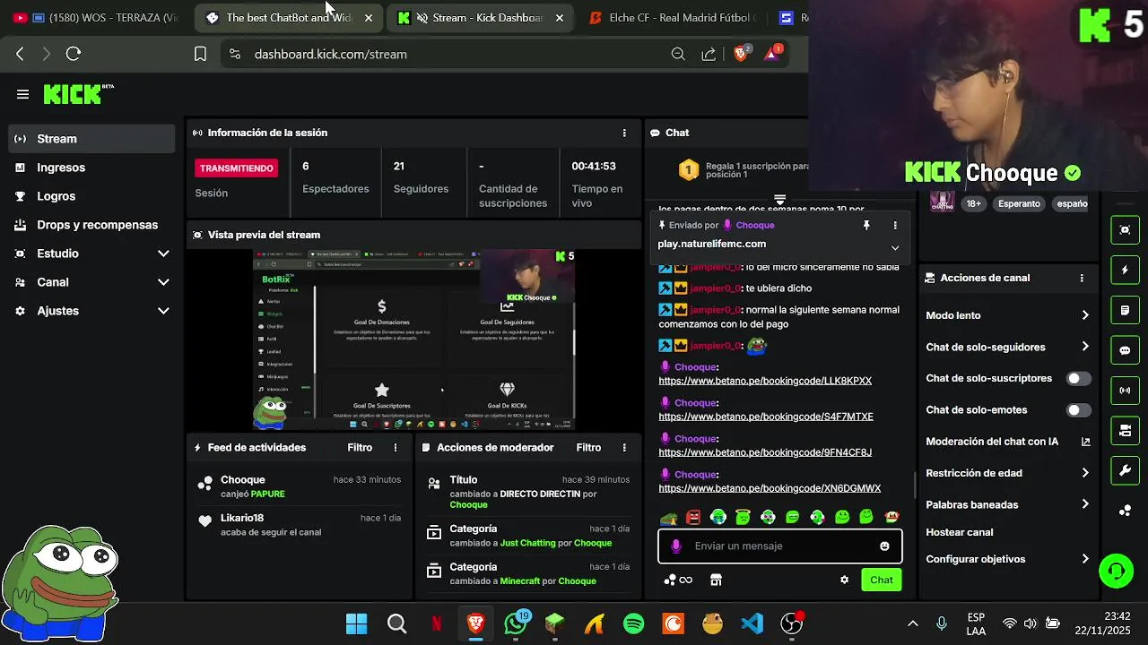Open Palabras baneadas settings
Viewport: 1148px width, 645px height.
[1007, 504]
